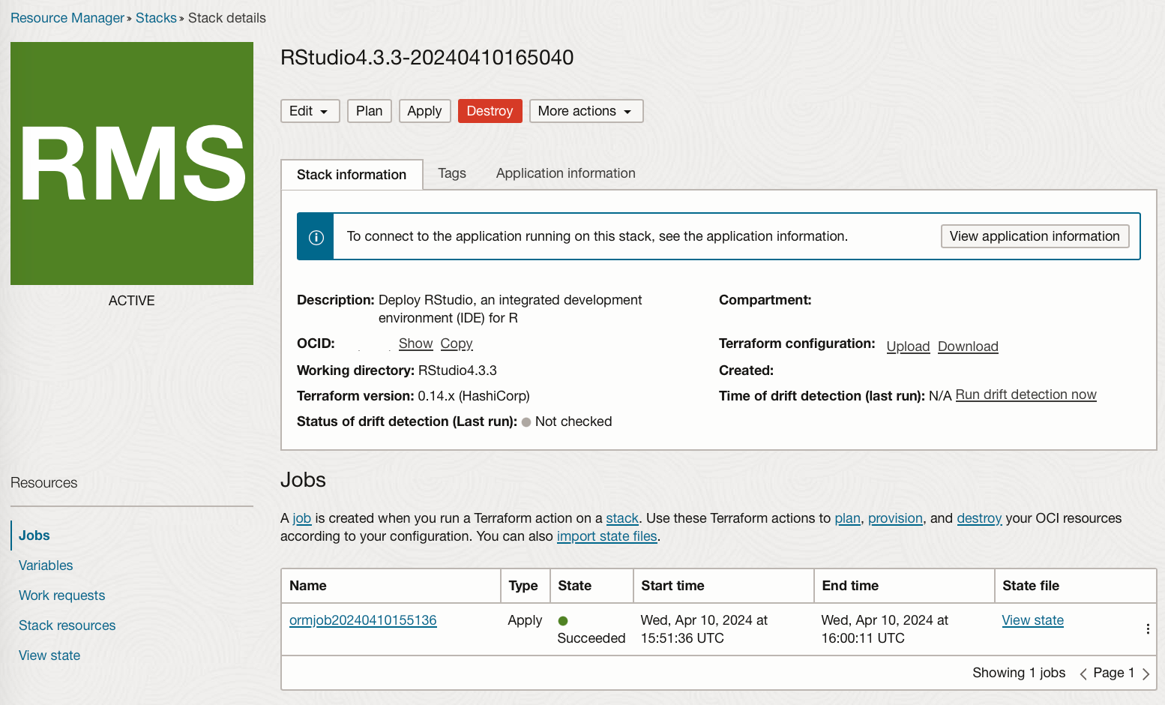
Task: Click the info icon in the notification banner
Action: click(316, 237)
